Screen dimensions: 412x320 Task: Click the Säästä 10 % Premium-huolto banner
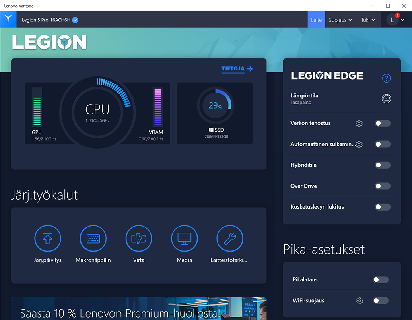coord(139,309)
